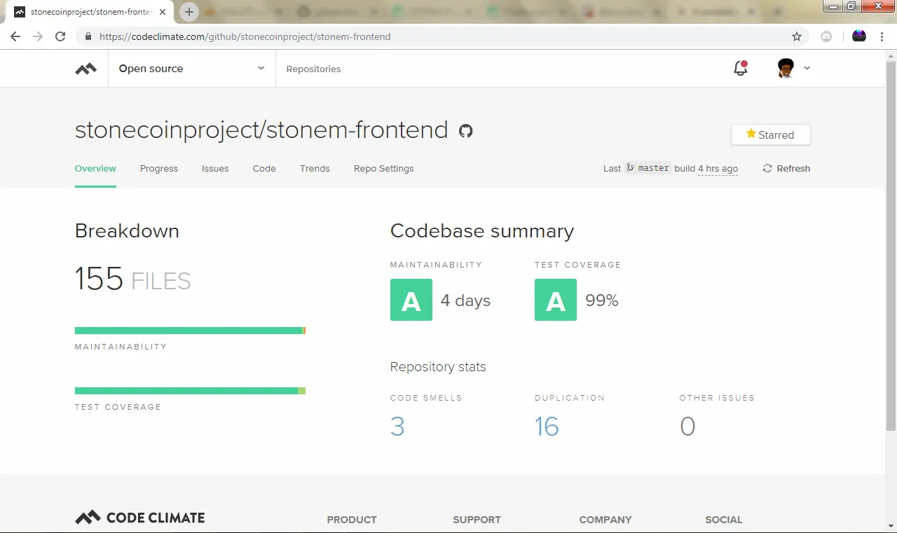Open a new browser tab
897x533 pixels.
[x=189, y=12]
